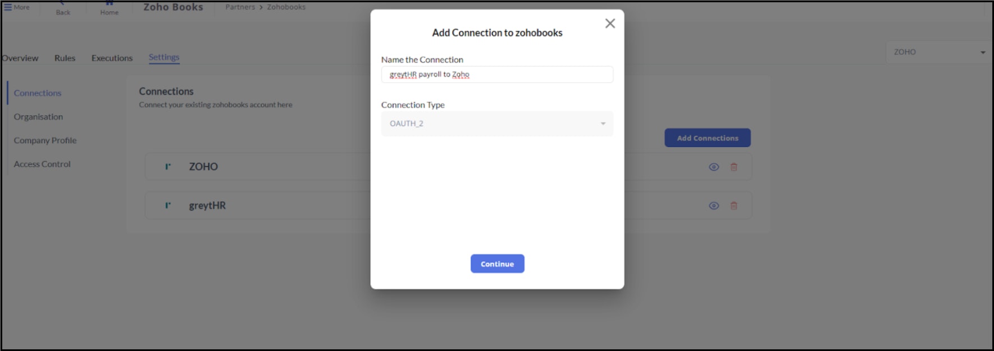Click the Add Connections button
994x351 pixels.
click(x=708, y=138)
